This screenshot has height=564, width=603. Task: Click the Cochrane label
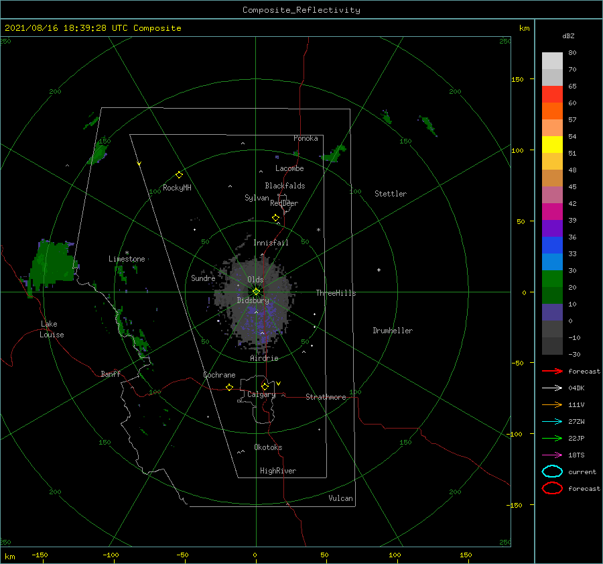pyautogui.click(x=219, y=375)
